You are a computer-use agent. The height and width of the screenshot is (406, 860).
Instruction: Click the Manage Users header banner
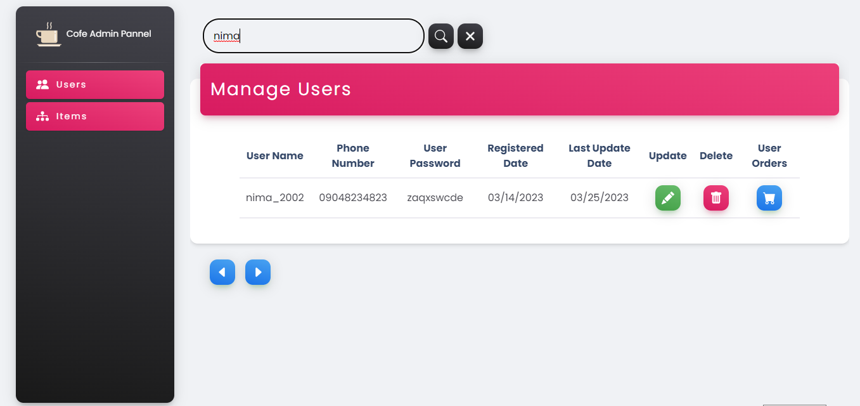pos(519,89)
